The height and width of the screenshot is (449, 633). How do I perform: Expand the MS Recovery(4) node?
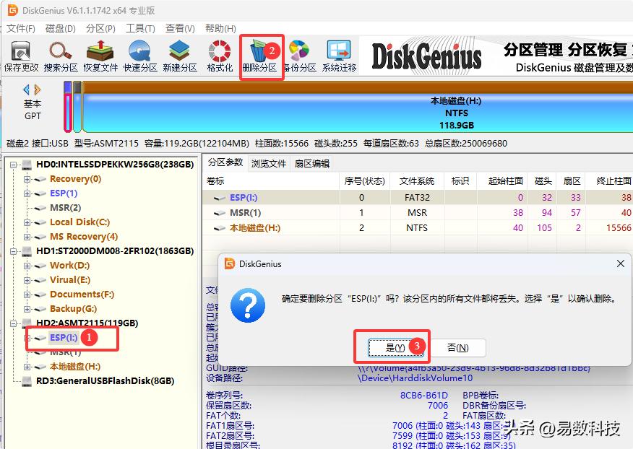click(27, 237)
